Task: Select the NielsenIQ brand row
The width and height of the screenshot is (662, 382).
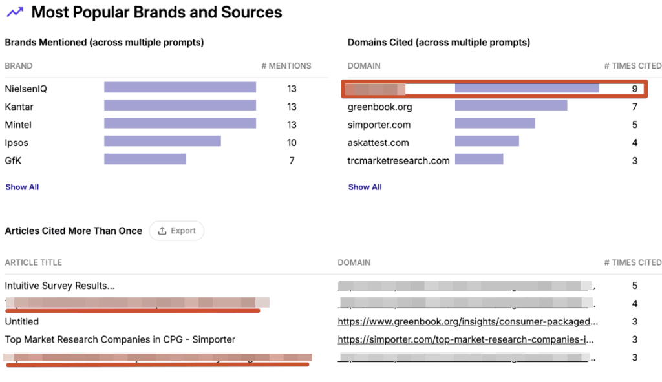Action: coord(166,89)
